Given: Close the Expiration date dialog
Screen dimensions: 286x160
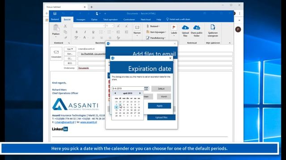Looking at the screenshot, I should [x=170, y=58].
